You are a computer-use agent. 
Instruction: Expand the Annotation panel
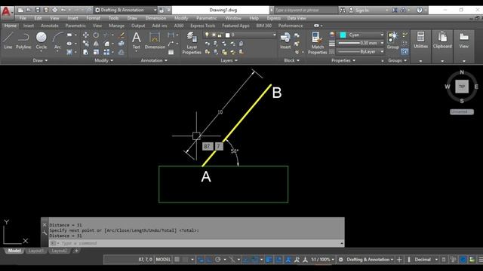(x=154, y=60)
